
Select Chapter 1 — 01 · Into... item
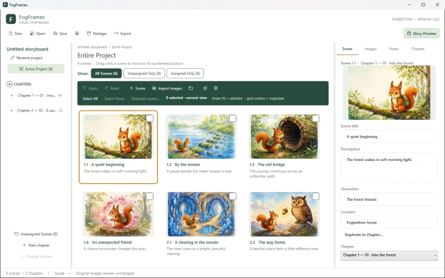point(37,95)
